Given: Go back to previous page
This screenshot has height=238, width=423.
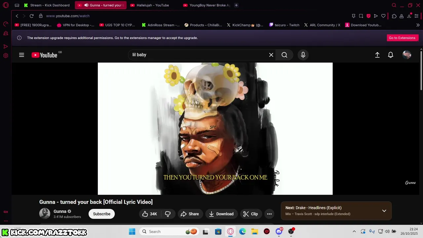Looking at the screenshot, I should pos(17,16).
